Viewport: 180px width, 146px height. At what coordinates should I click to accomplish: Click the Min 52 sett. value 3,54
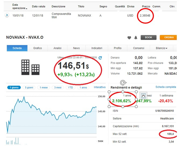[x=171, y=142]
